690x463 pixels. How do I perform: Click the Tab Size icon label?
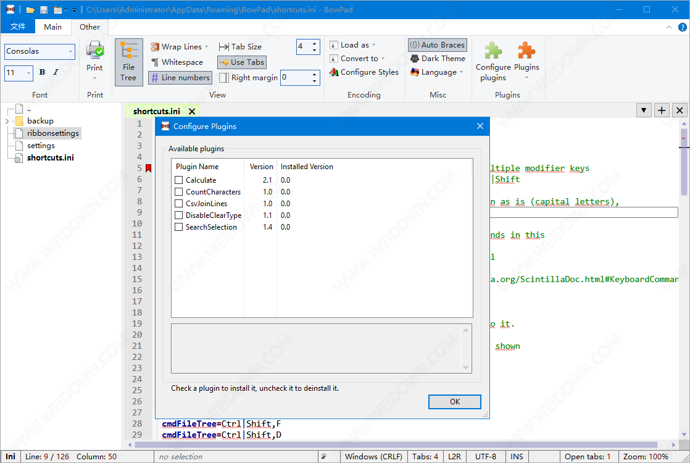(x=241, y=47)
